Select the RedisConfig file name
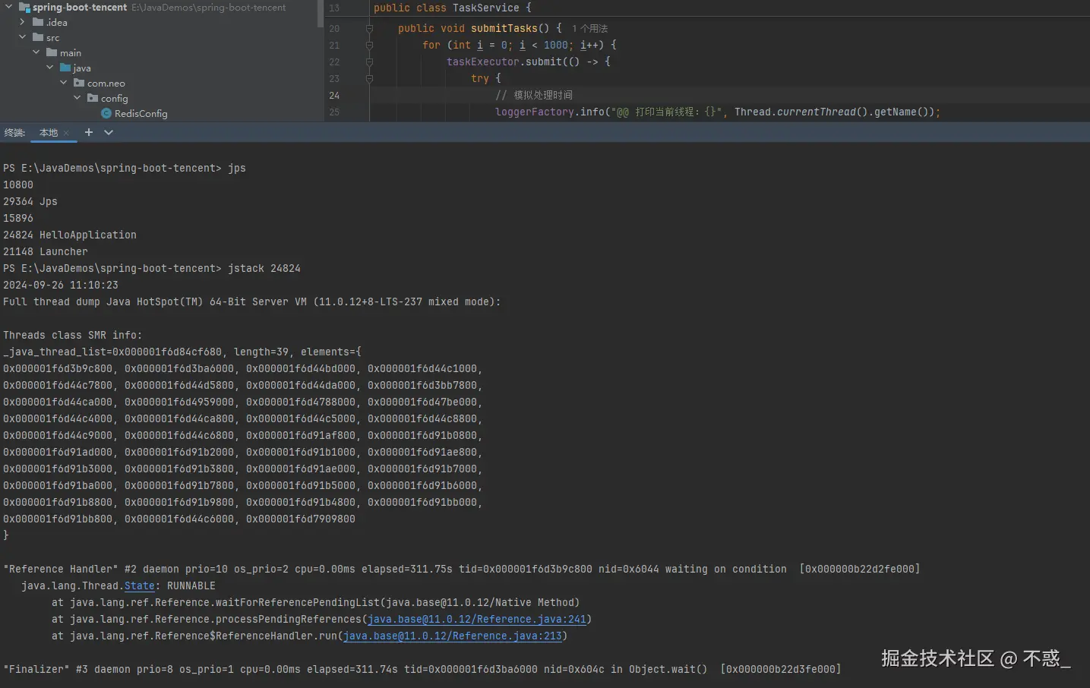This screenshot has width=1090, height=688. point(141,113)
